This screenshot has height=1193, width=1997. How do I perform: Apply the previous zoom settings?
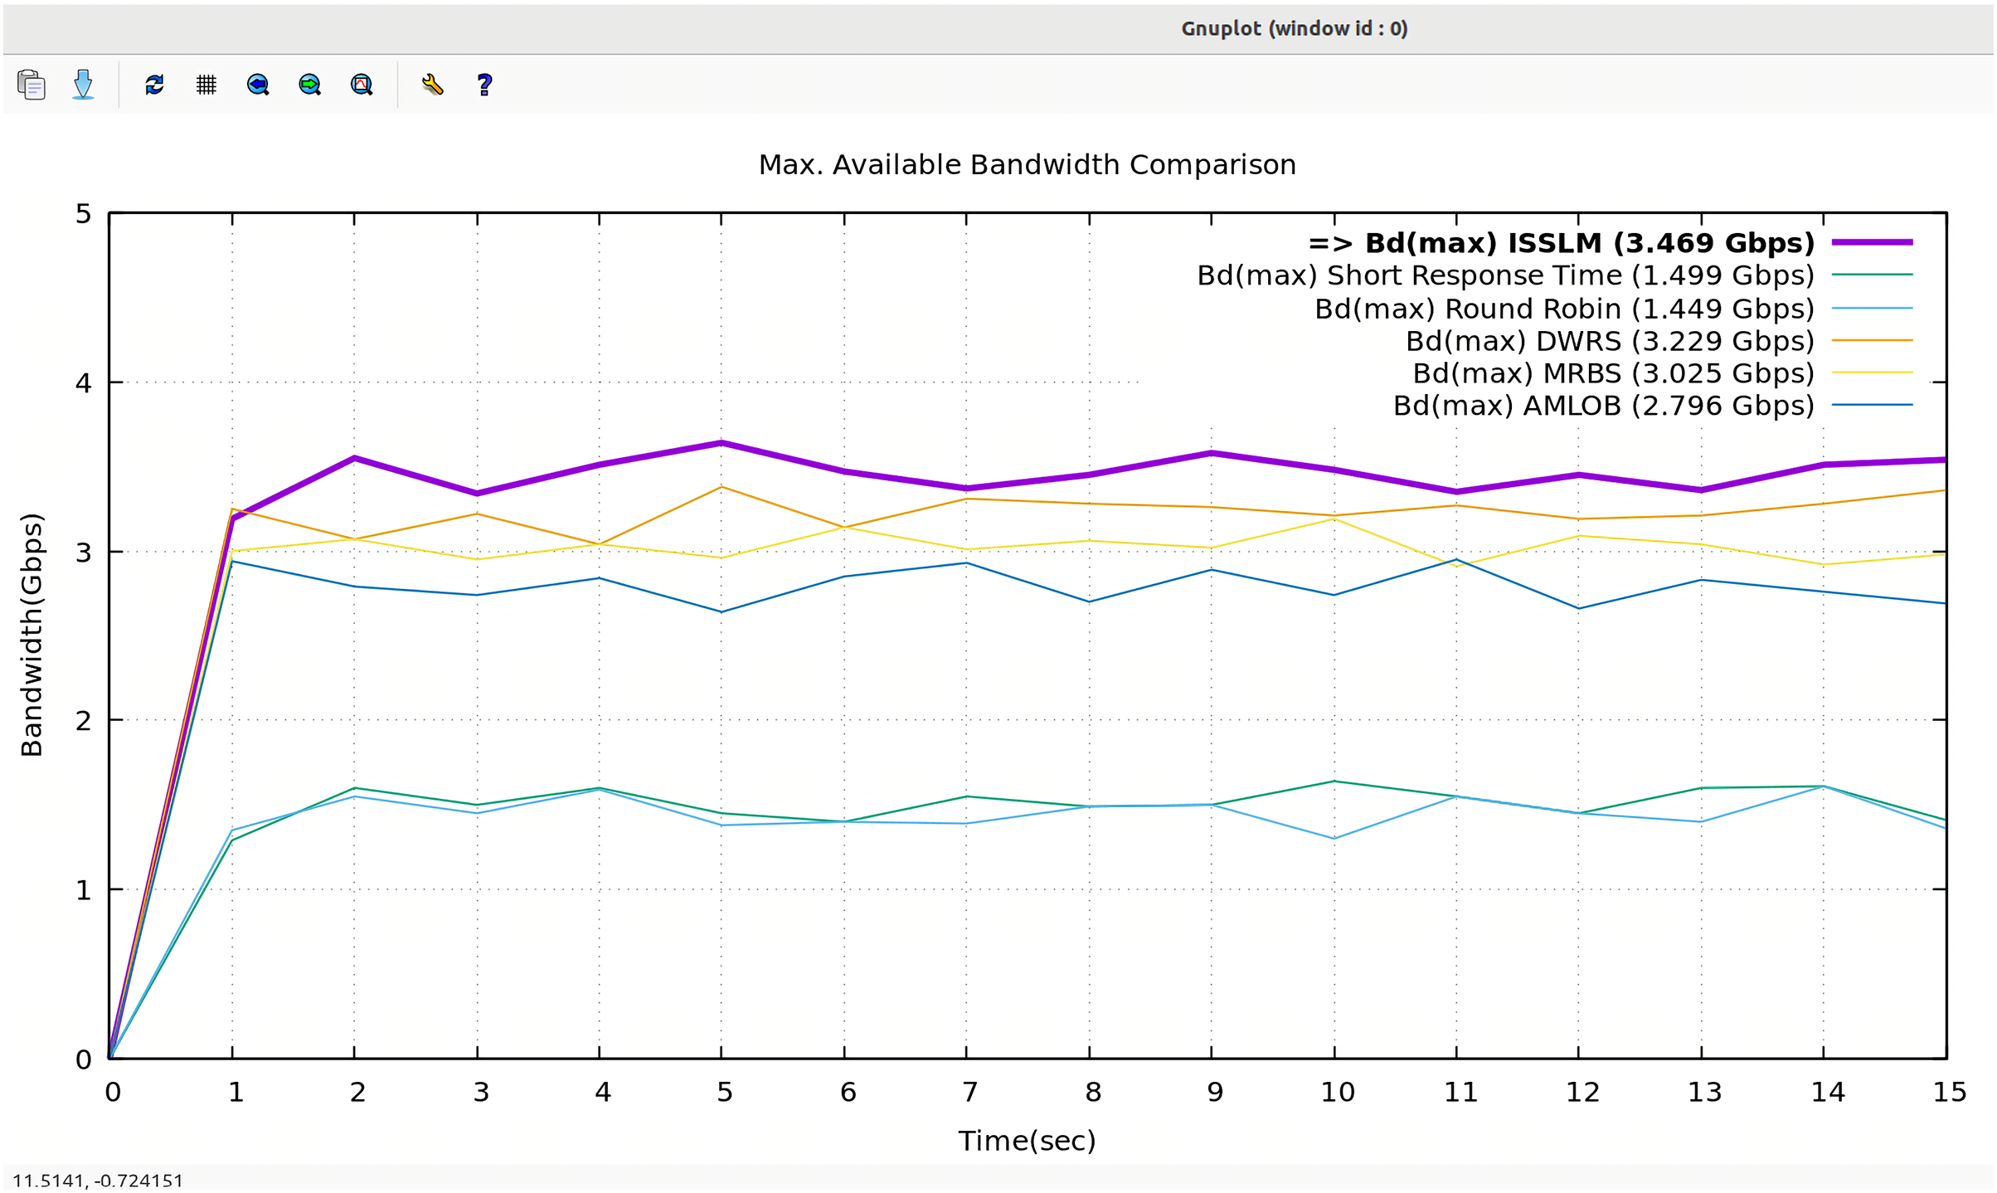pos(258,85)
